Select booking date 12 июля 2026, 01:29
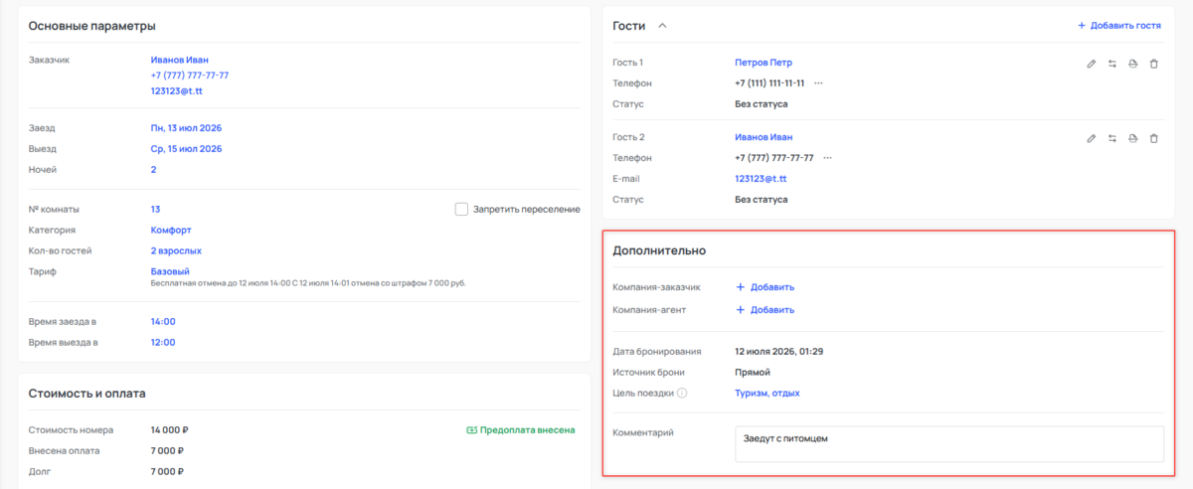1193x489 pixels. (779, 352)
